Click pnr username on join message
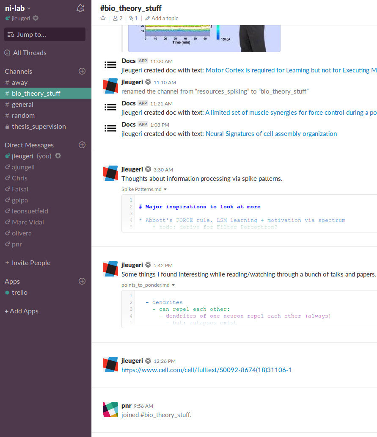Image resolution: width=377 pixels, height=437 pixels. pos(127,406)
